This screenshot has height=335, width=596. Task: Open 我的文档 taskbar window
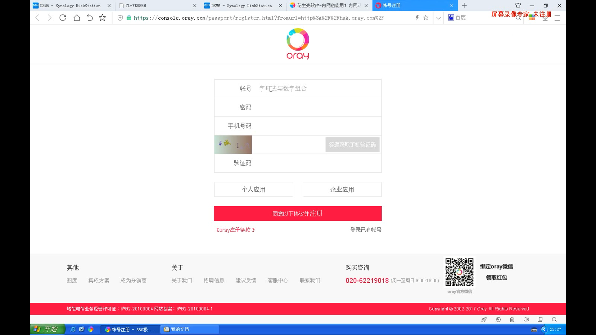190,329
